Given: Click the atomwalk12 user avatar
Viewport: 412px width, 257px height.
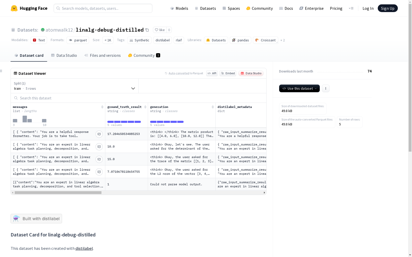Looking at the screenshot, I should [43, 30].
